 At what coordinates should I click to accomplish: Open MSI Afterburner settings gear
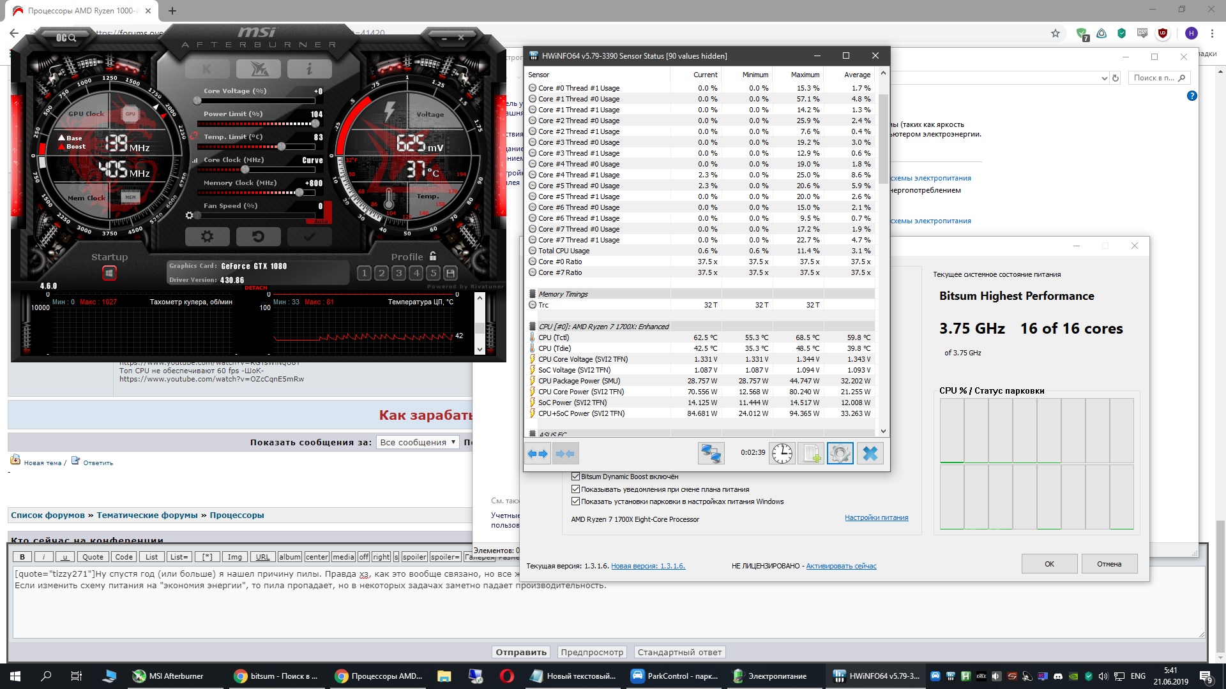coord(207,237)
